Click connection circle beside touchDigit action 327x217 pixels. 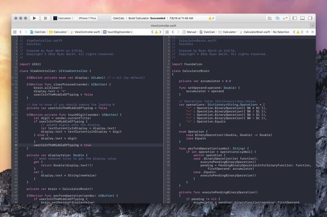pyautogui.click(x=13, y=115)
